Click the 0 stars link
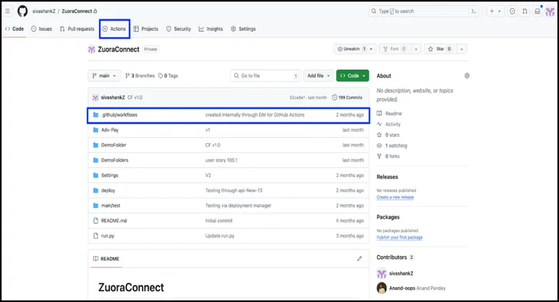559x302 pixels. tap(392, 135)
